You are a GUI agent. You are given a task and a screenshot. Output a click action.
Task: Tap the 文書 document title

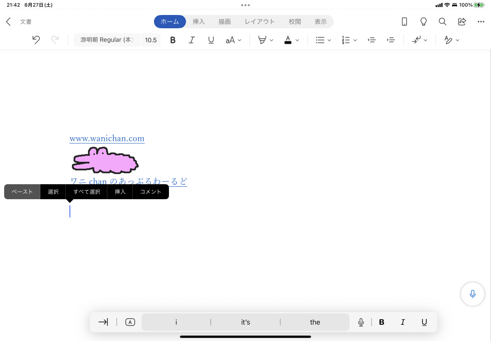(x=26, y=22)
